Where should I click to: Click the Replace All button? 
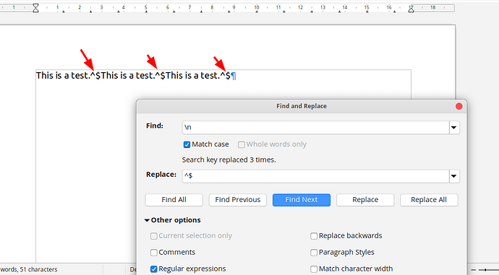tap(429, 200)
